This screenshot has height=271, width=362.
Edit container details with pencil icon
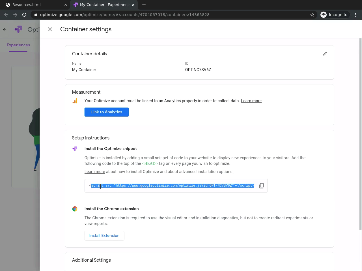pos(325,54)
